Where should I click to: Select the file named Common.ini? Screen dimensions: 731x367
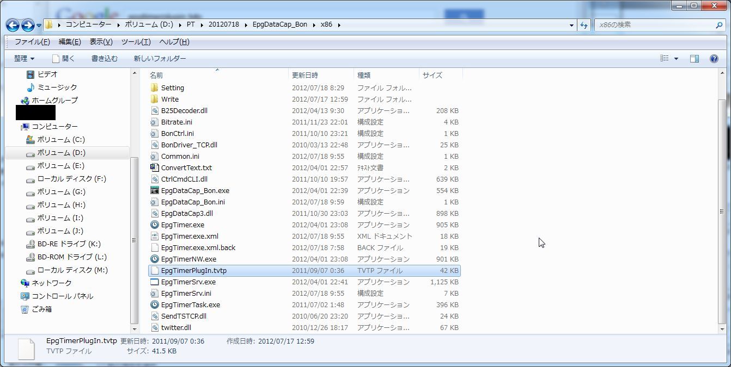click(180, 156)
